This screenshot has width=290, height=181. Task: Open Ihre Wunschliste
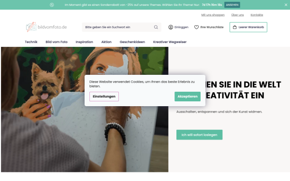212,27
